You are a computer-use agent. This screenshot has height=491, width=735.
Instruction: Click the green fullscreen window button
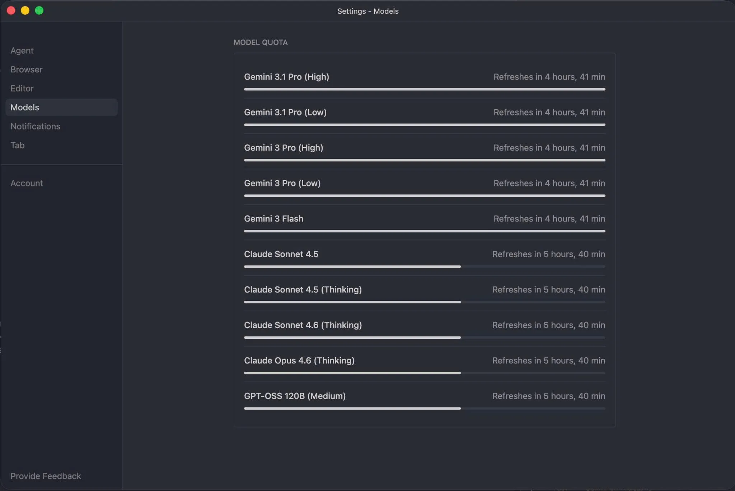point(39,11)
